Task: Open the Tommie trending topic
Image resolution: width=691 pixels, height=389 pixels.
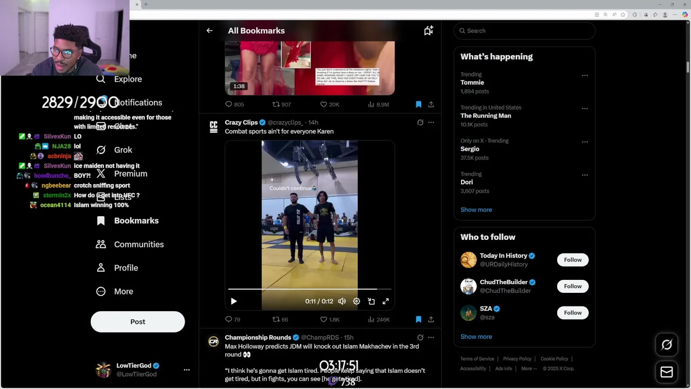Action: point(472,83)
